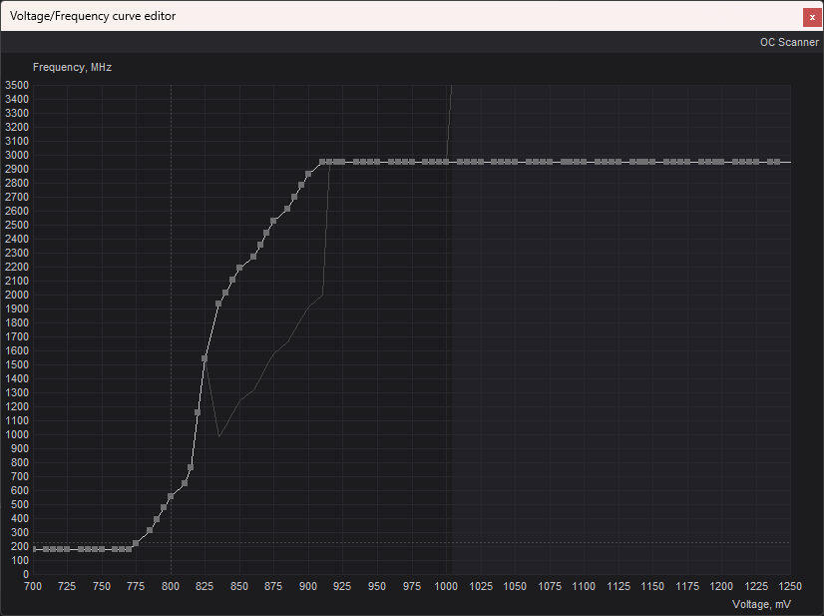824x616 pixels.
Task: Select the curve point near 845 mV, 2100 MHz
Action: coord(232,280)
